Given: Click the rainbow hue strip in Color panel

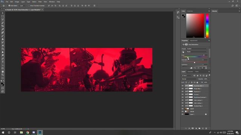Looking at the screenshot, I should (207, 26).
